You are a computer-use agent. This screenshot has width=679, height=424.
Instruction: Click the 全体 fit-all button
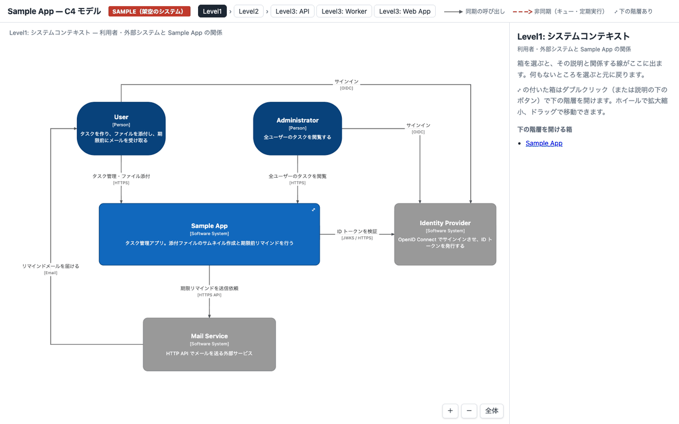pos(492,411)
